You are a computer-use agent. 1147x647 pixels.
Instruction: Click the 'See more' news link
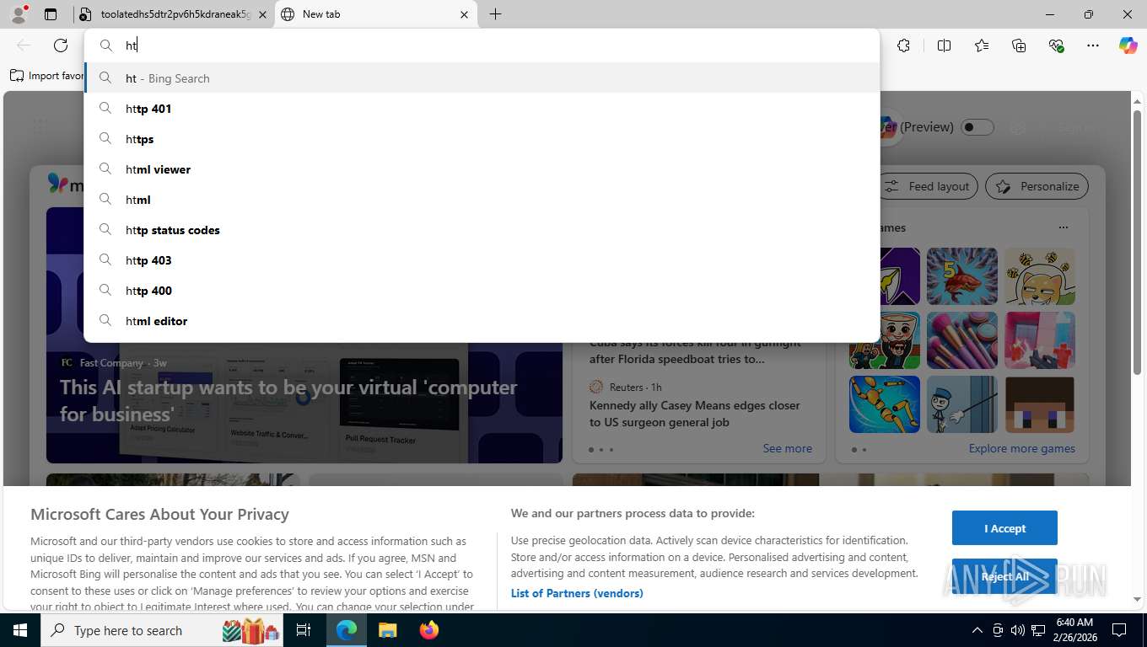788,448
